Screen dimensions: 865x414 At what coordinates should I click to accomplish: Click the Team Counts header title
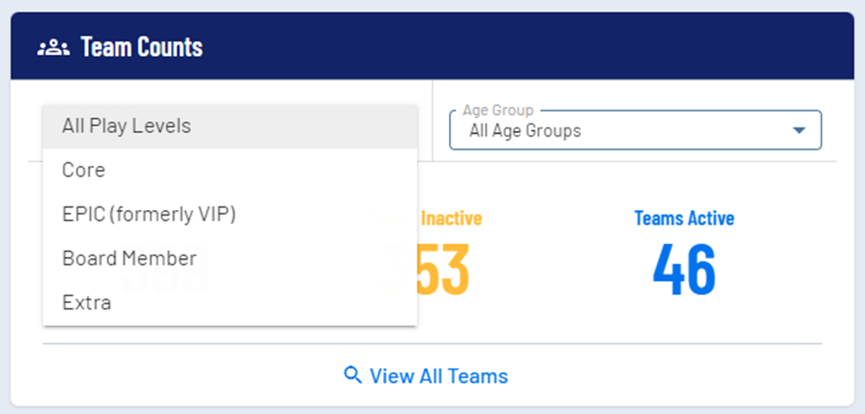coord(142,47)
